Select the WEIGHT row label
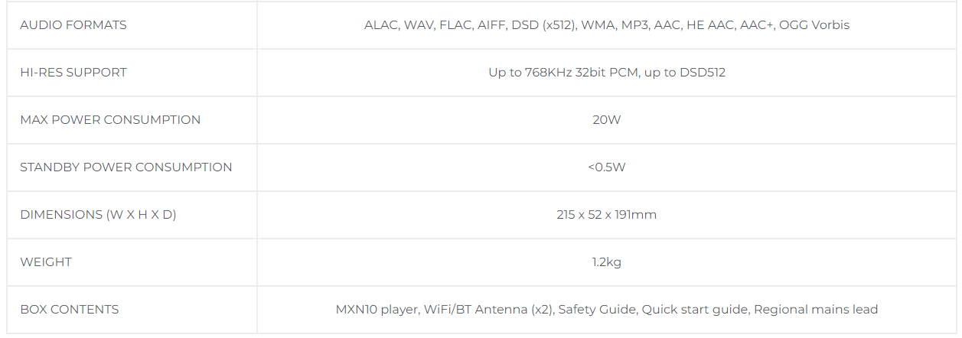This screenshot has height=338, width=962. point(46,262)
